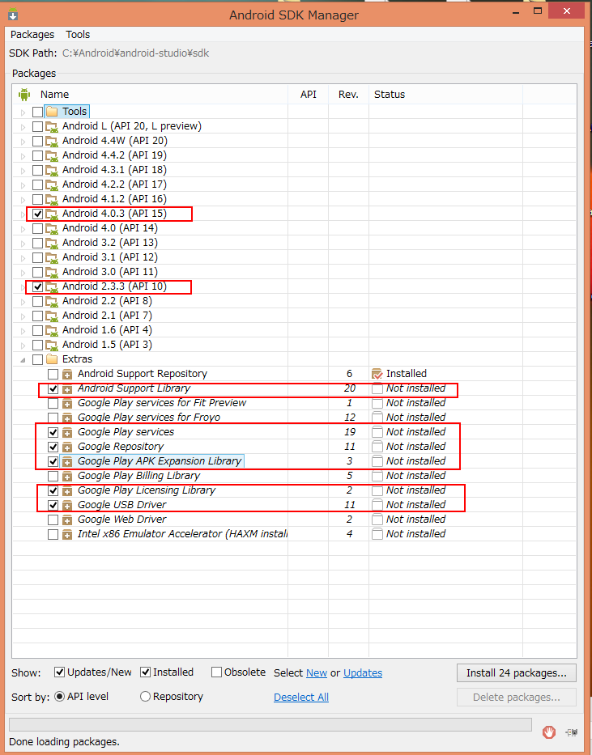Expand the Android 1.6 (API 4) node

click(x=23, y=331)
